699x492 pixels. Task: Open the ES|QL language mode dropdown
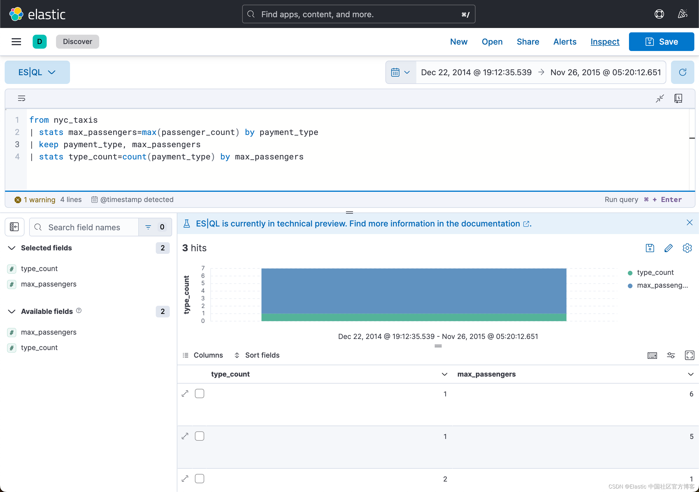point(37,72)
